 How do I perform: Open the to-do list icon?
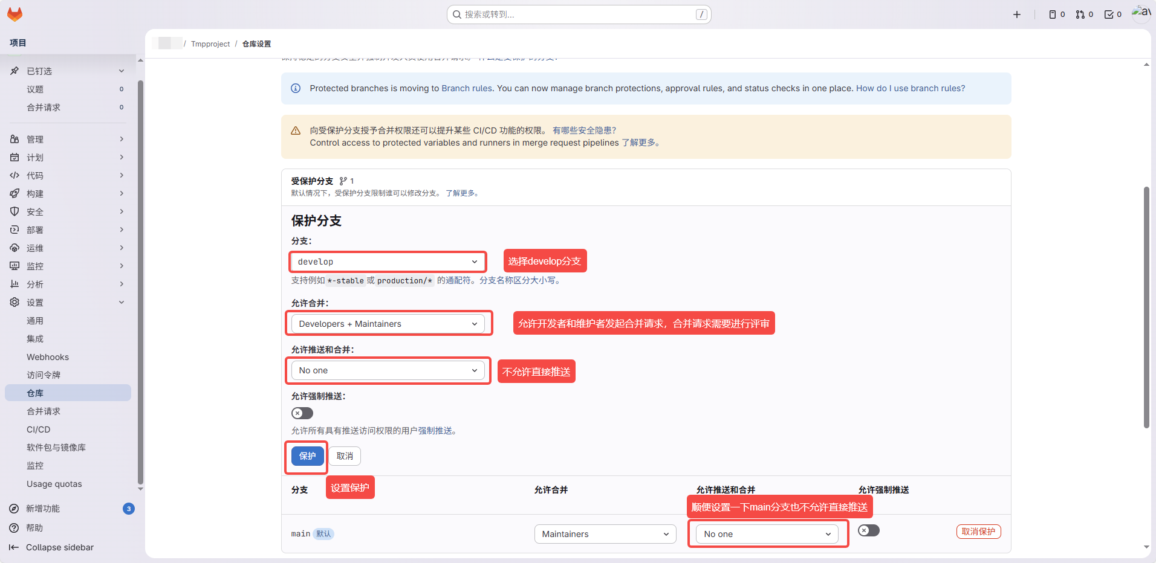pos(1112,14)
